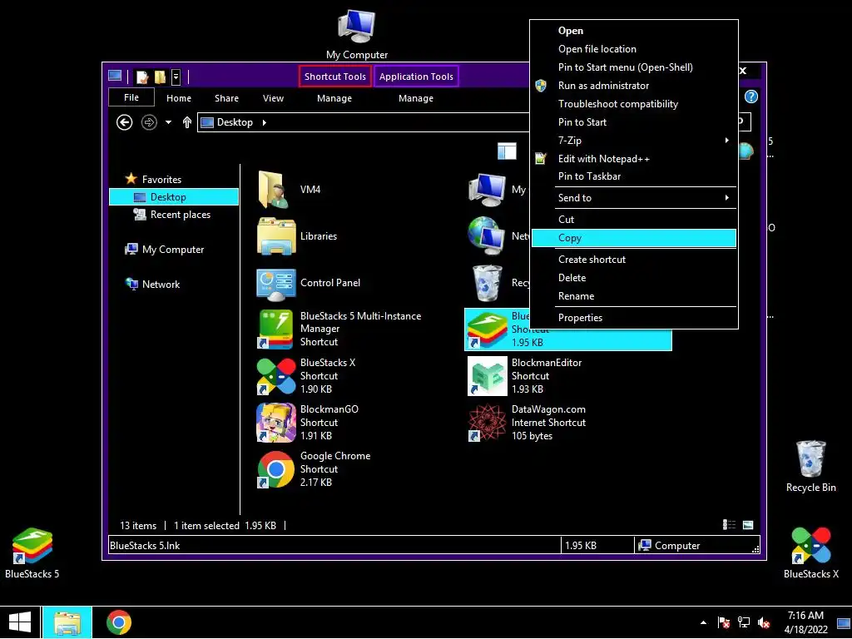This screenshot has height=639, width=852.
Task: Select Desktop in the Favorites pane
Action: point(174,197)
